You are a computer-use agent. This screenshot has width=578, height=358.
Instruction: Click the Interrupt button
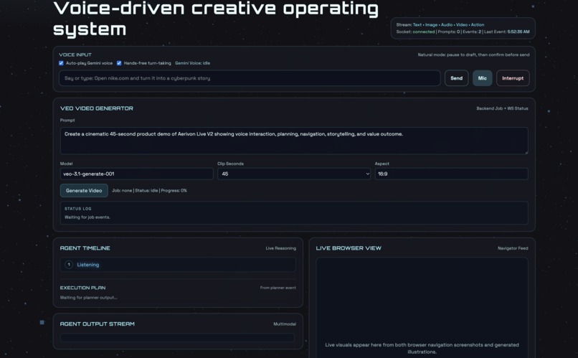click(x=513, y=78)
